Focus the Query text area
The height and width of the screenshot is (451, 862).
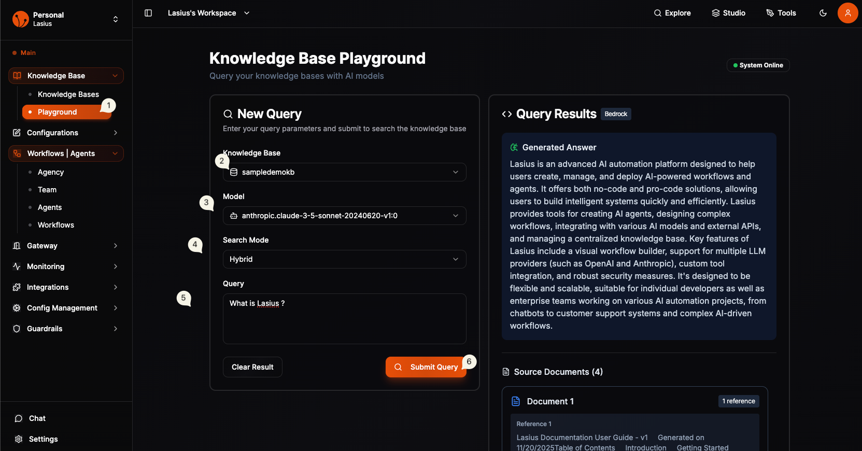tap(345, 319)
